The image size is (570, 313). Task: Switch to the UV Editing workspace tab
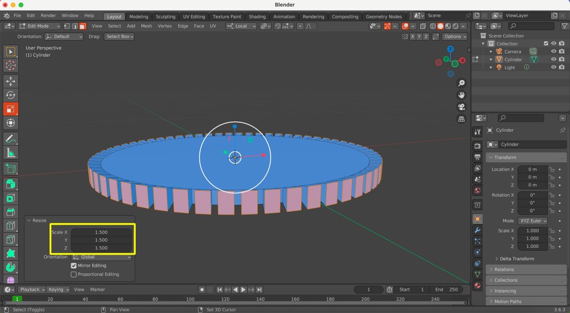[x=194, y=17]
